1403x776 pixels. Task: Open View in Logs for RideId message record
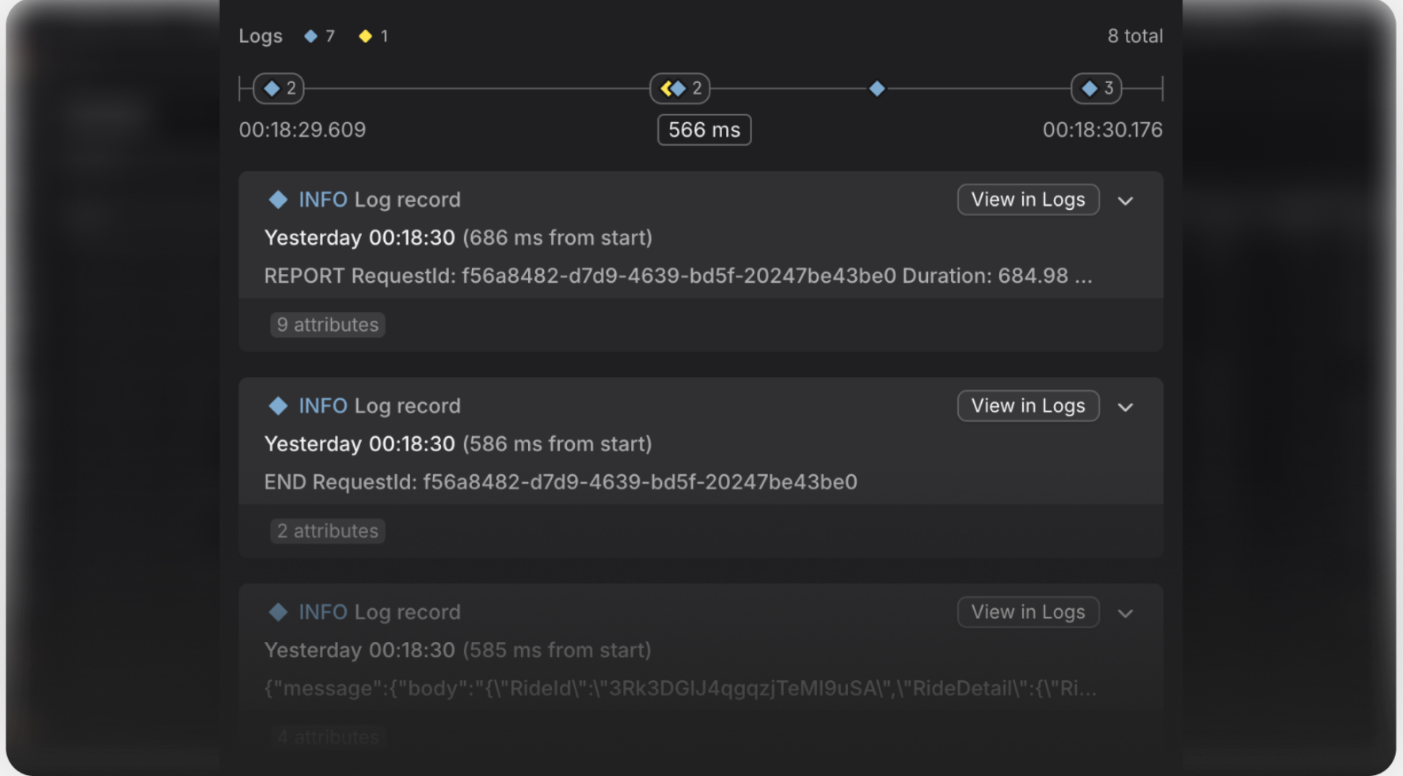1028,612
